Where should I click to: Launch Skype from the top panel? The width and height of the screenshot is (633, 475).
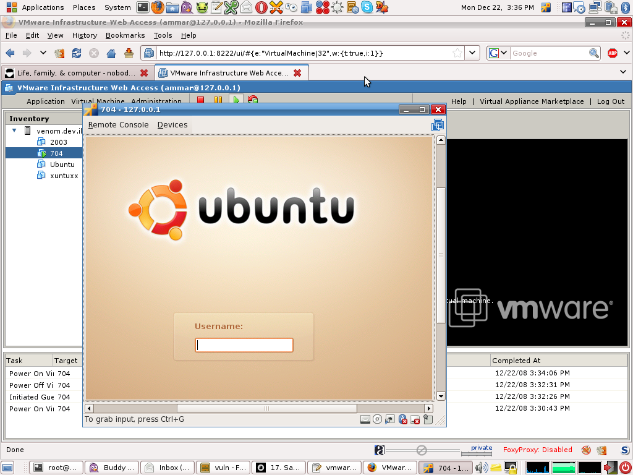pyautogui.click(x=367, y=7)
